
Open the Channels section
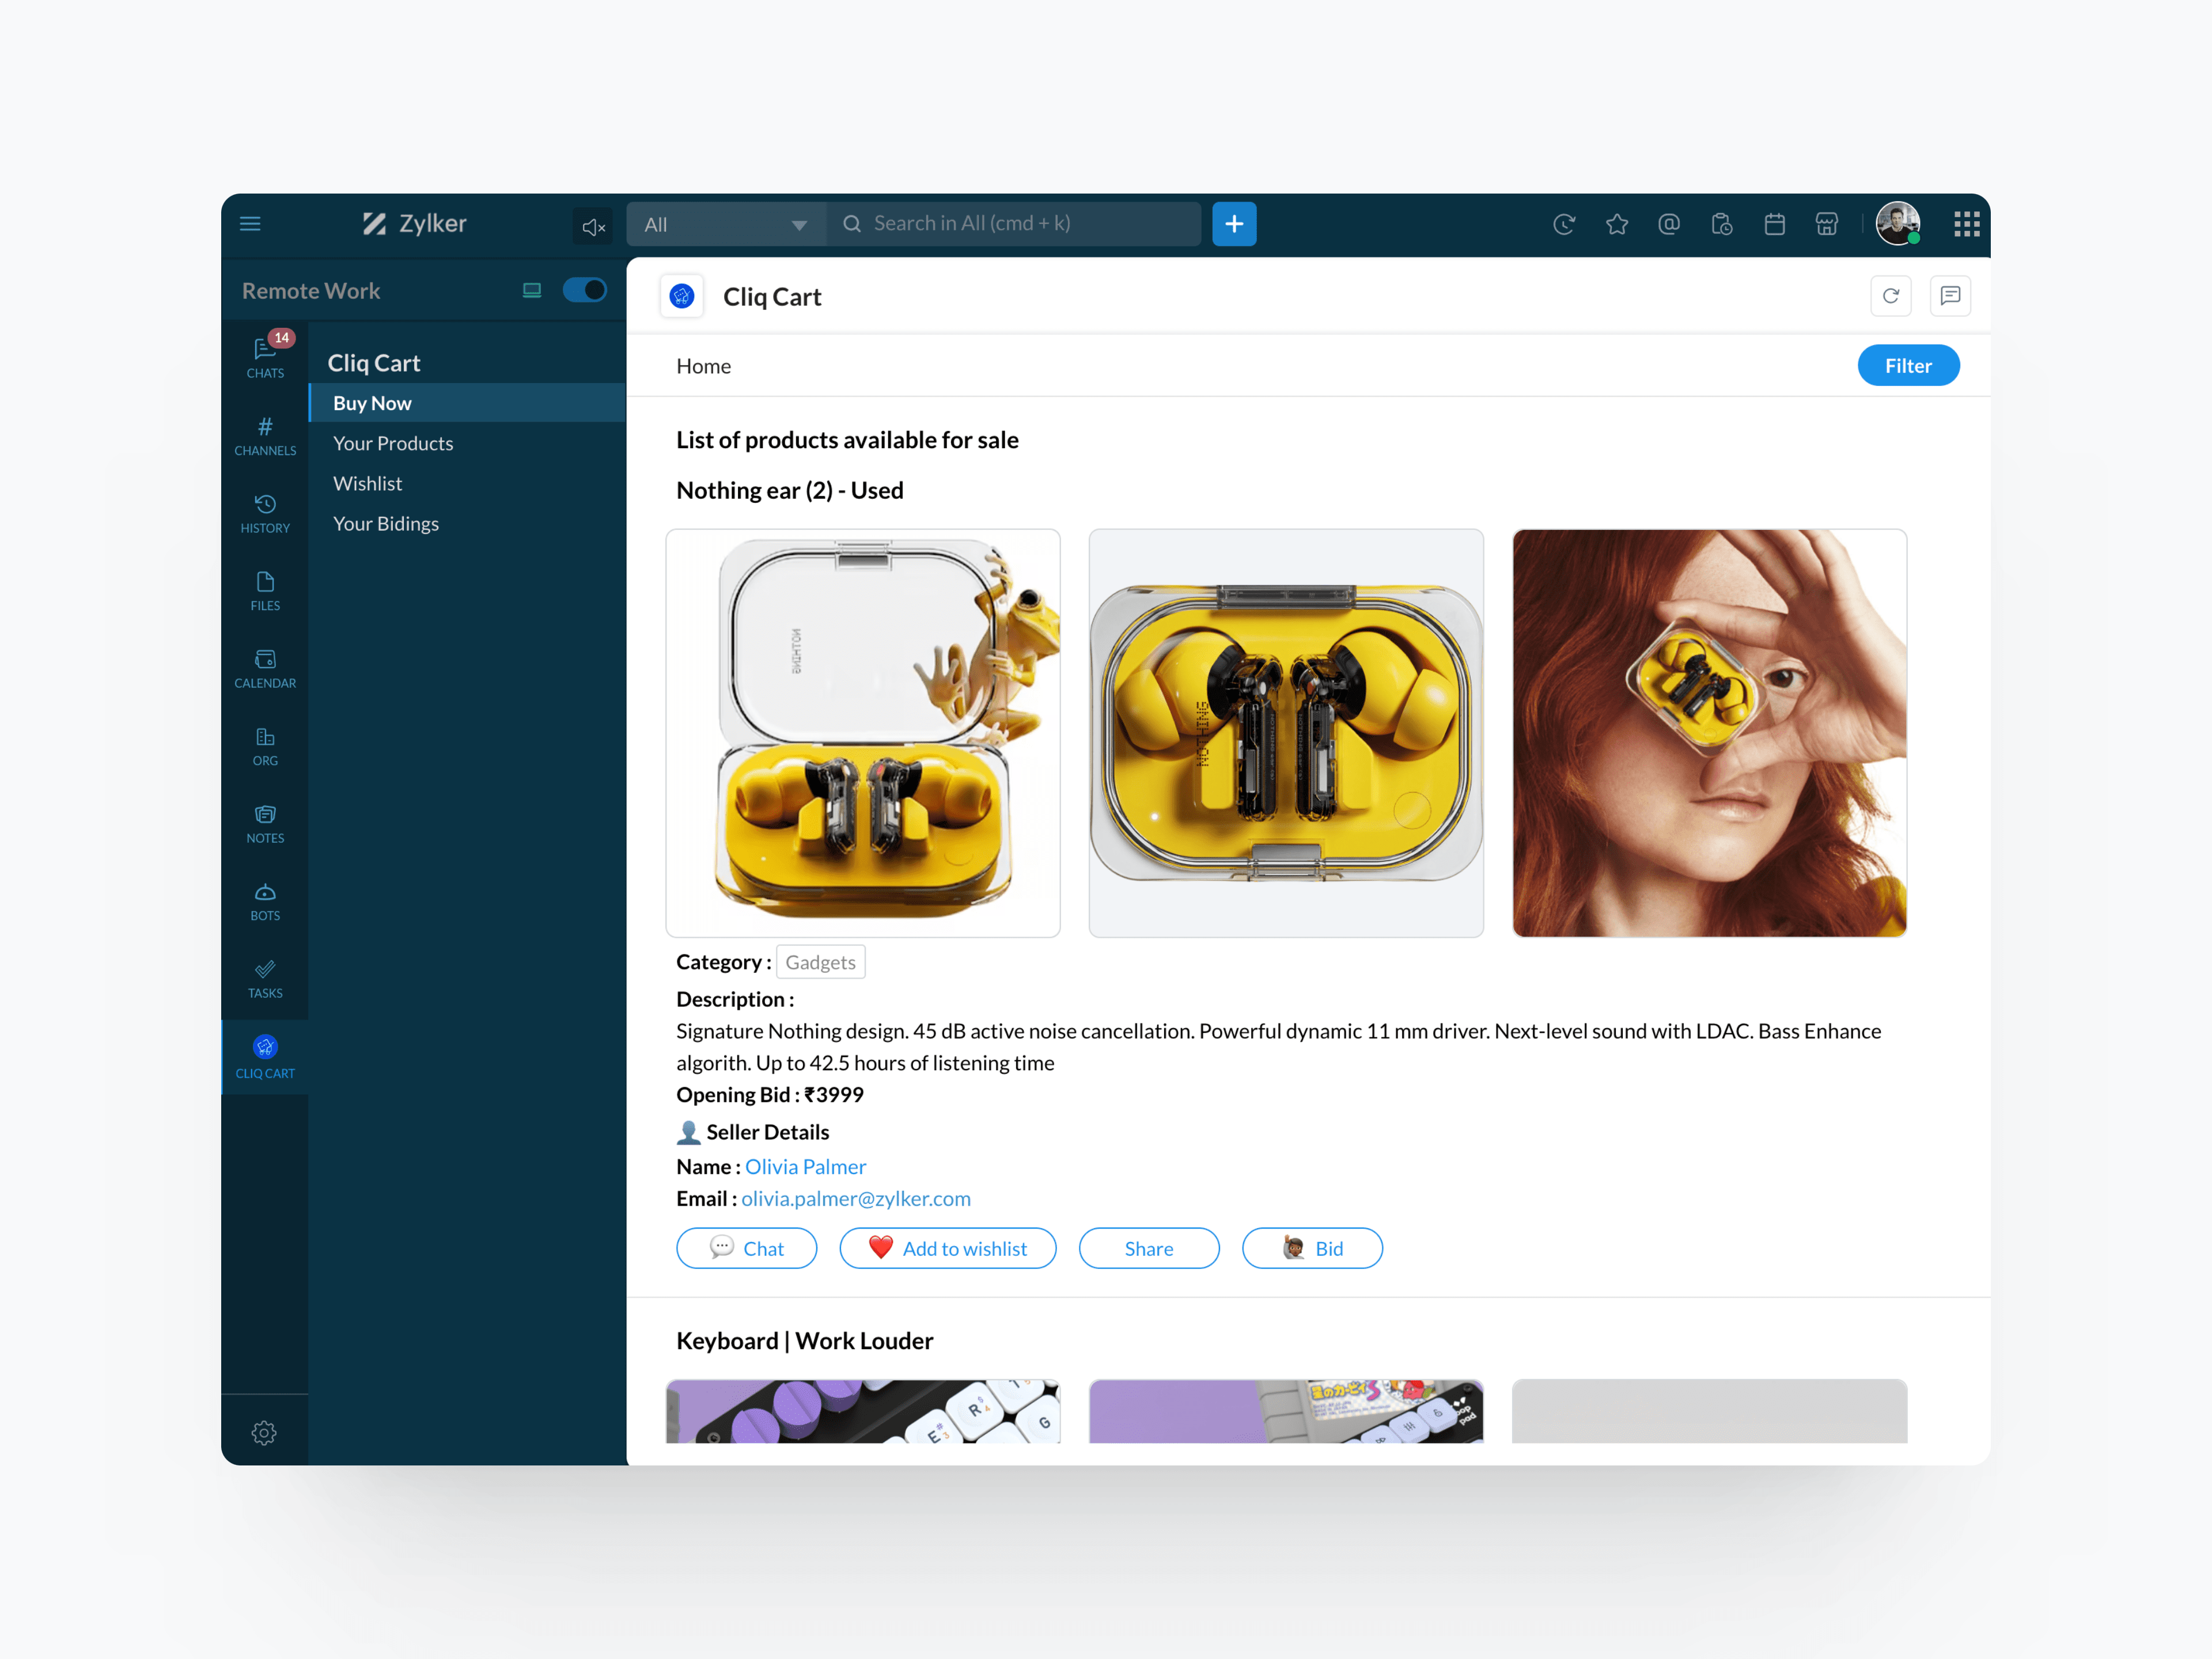pos(265,435)
